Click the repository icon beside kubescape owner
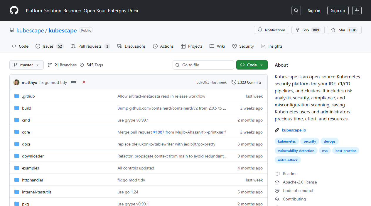This screenshot has width=371, height=206. pyautogui.click(x=12, y=30)
